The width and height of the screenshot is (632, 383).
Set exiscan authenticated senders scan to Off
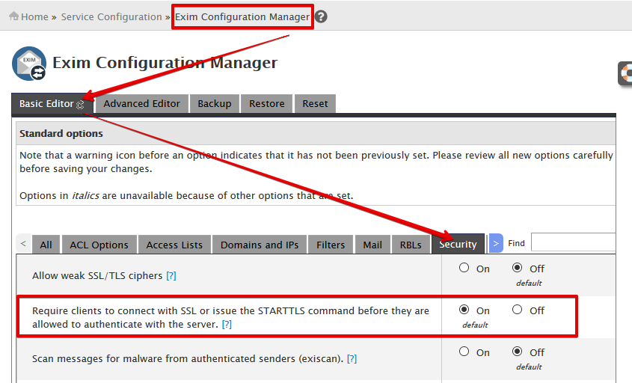517,352
